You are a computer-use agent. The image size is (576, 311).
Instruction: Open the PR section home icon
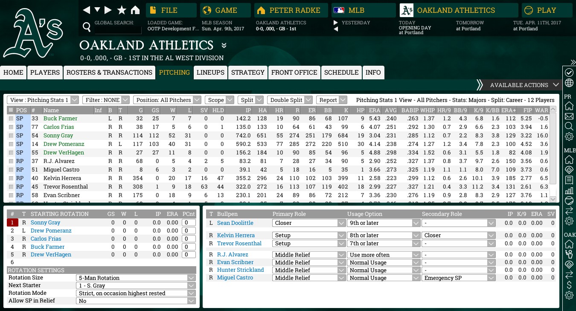click(569, 106)
